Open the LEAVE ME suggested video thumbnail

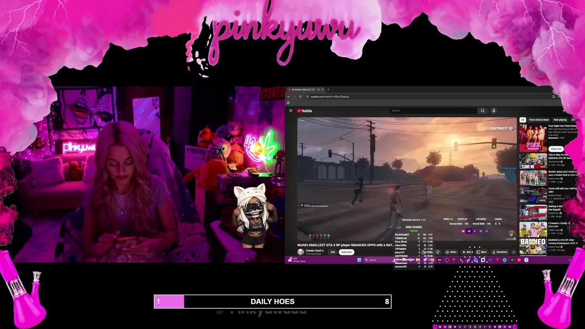pyautogui.click(x=533, y=161)
